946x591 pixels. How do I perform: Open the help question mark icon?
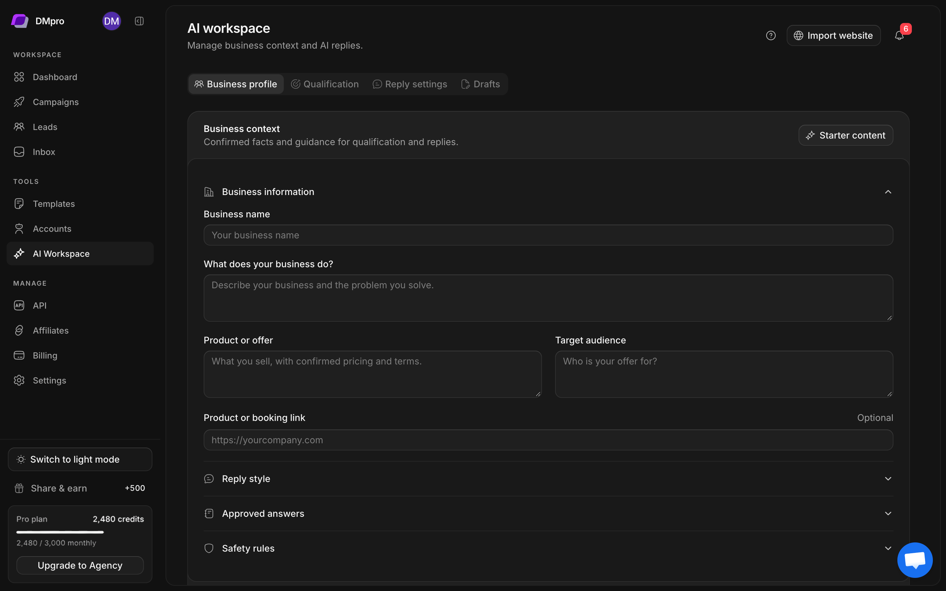[x=771, y=35]
